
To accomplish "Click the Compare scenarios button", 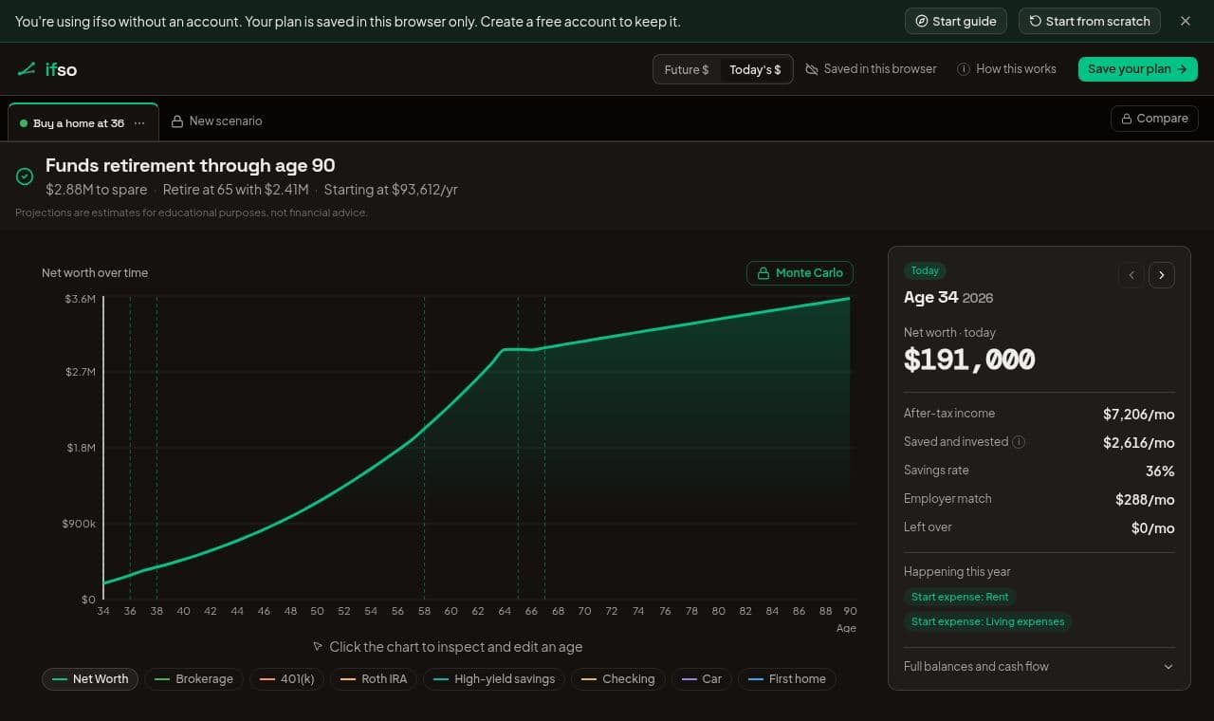I will 1154,119.
